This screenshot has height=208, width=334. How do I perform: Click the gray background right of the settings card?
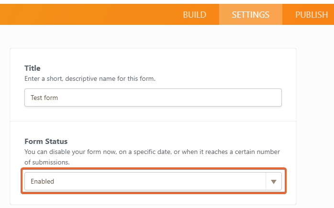pyautogui.click(x=316, y=120)
